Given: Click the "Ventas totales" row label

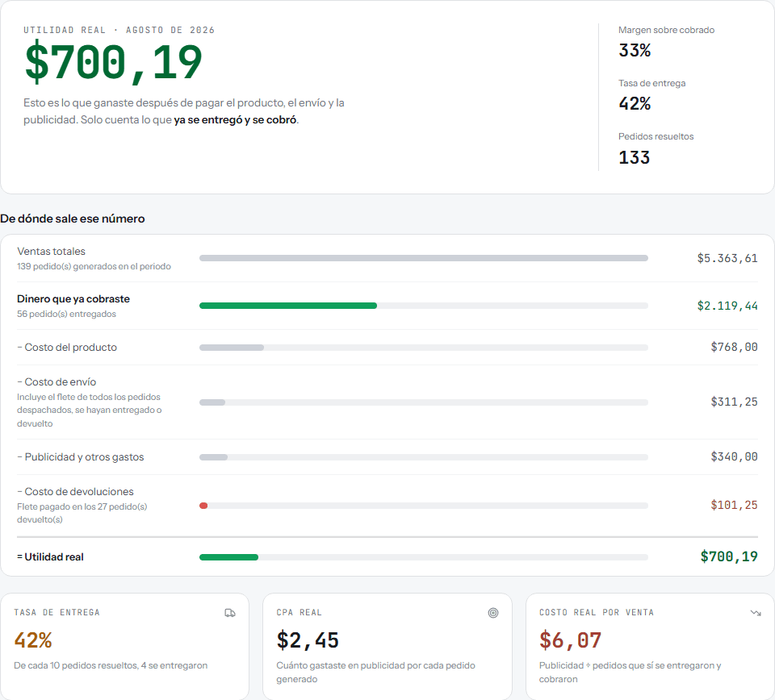Looking at the screenshot, I should click(x=52, y=252).
